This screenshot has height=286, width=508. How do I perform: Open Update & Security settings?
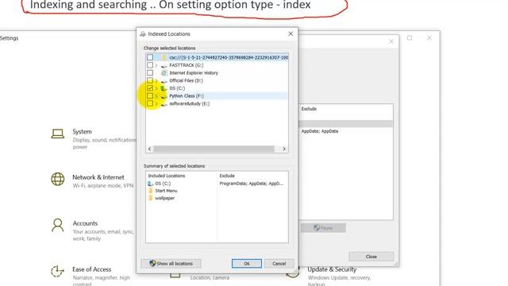point(332,269)
